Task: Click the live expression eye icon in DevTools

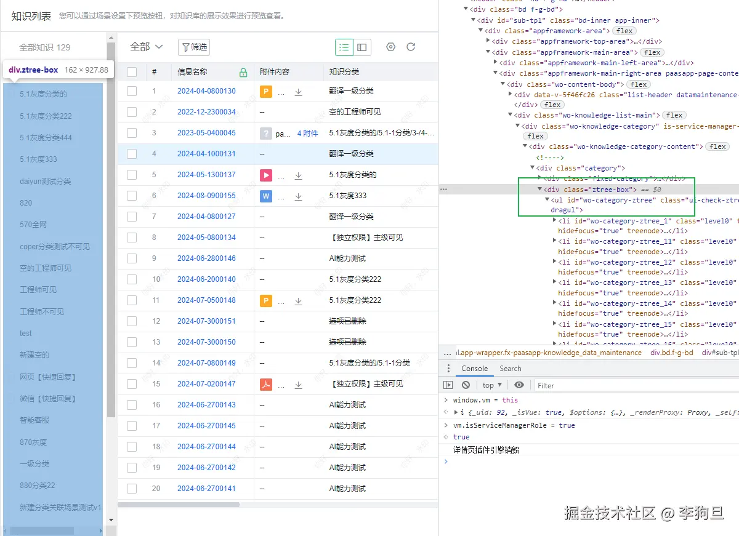Action: coord(519,385)
